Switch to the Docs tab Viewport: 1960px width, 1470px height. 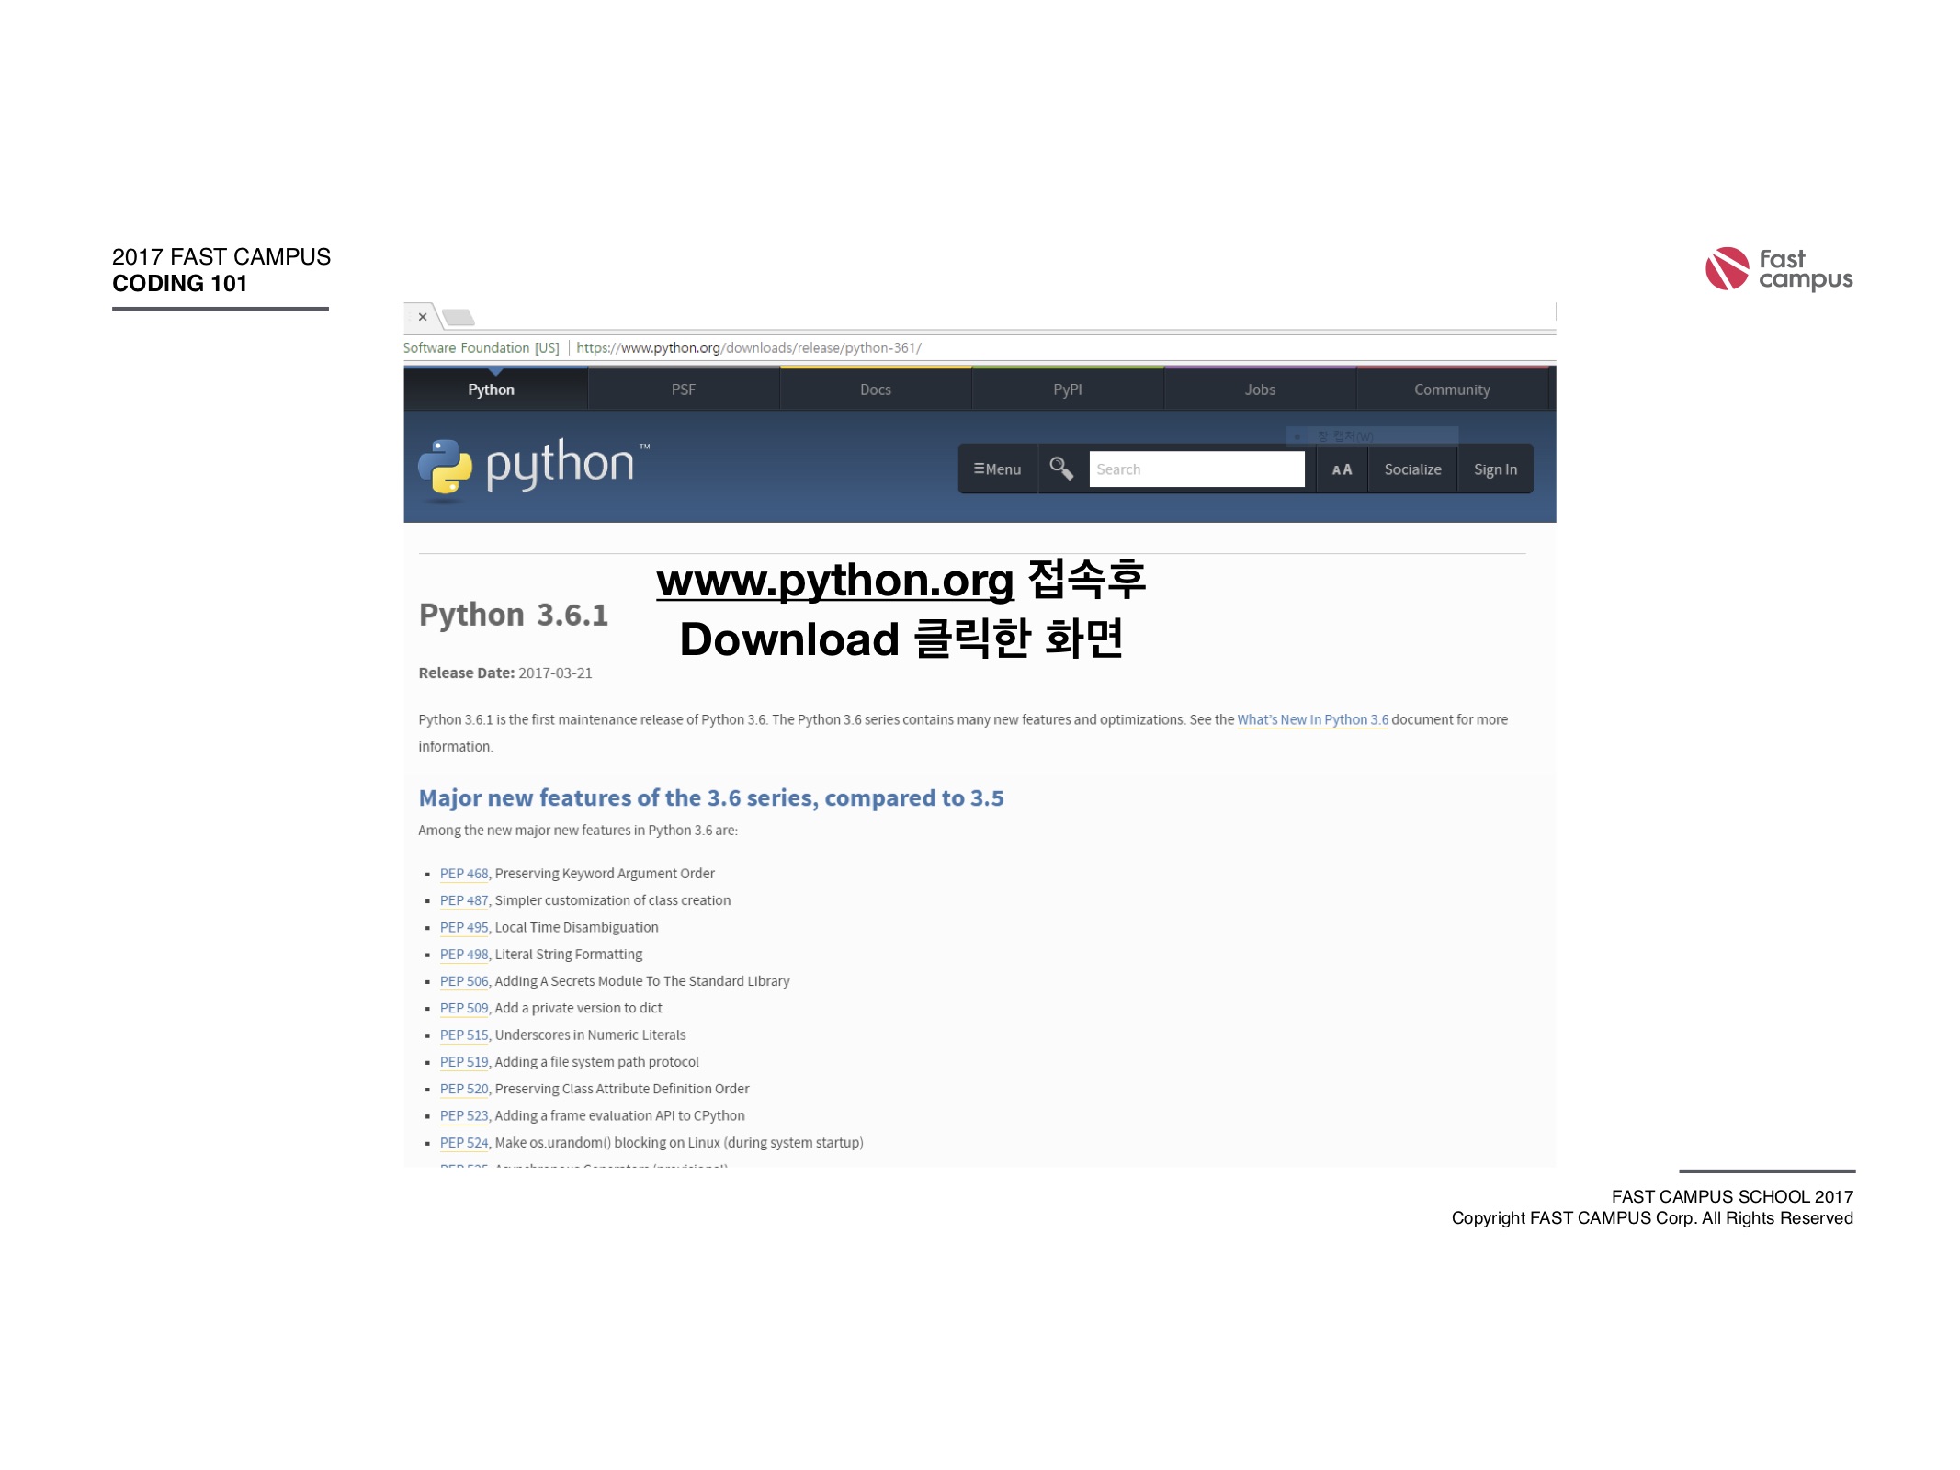(x=875, y=390)
